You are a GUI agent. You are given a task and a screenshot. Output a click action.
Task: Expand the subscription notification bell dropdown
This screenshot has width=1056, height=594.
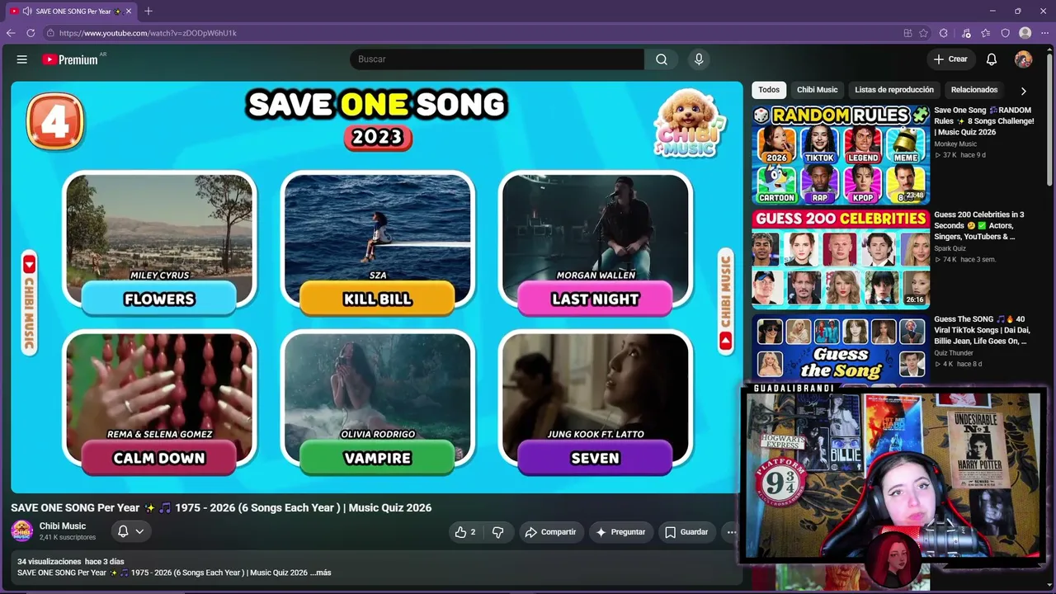point(131,531)
